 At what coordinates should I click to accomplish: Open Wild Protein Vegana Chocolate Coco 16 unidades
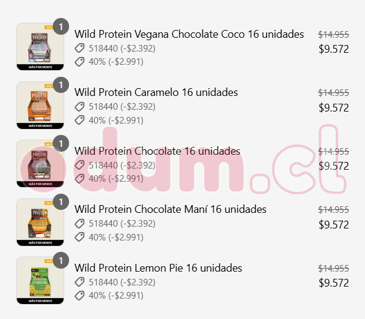tap(189, 34)
